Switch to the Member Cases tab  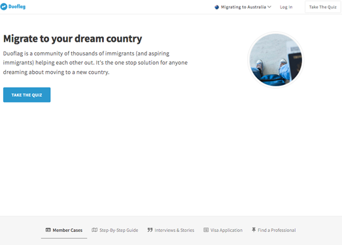point(64,230)
